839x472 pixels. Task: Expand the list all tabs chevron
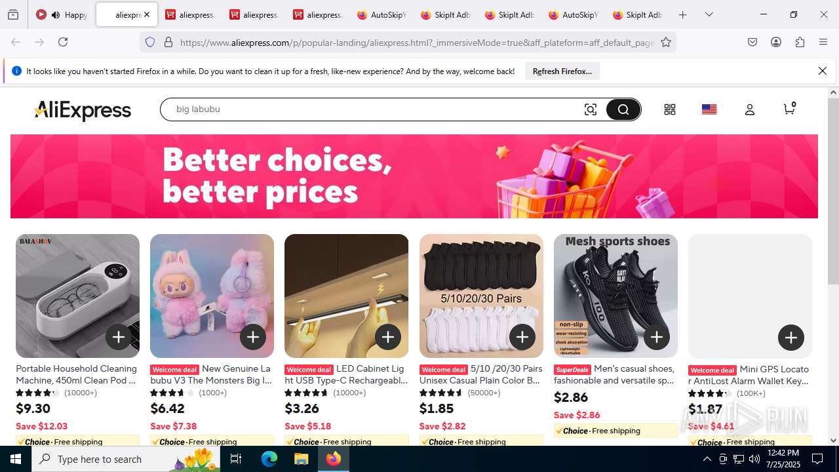pyautogui.click(x=709, y=14)
